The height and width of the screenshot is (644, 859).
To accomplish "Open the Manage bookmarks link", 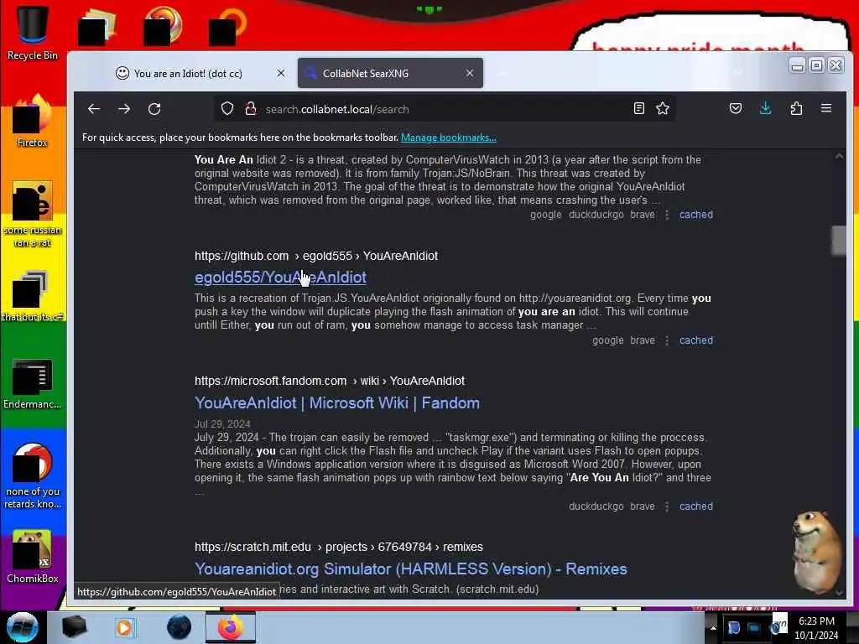I will pyautogui.click(x=448, y=138).
